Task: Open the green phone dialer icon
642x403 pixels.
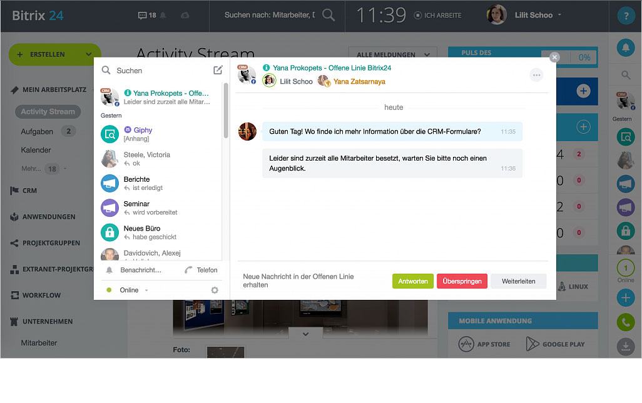Action: (x=626, y=322)
